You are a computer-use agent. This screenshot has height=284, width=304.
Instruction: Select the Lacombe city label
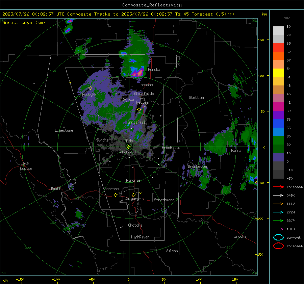pyautogui.click(x=146, y=85)
